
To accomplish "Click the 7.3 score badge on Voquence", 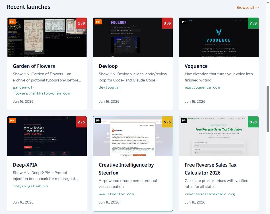I will pos(253,23).
